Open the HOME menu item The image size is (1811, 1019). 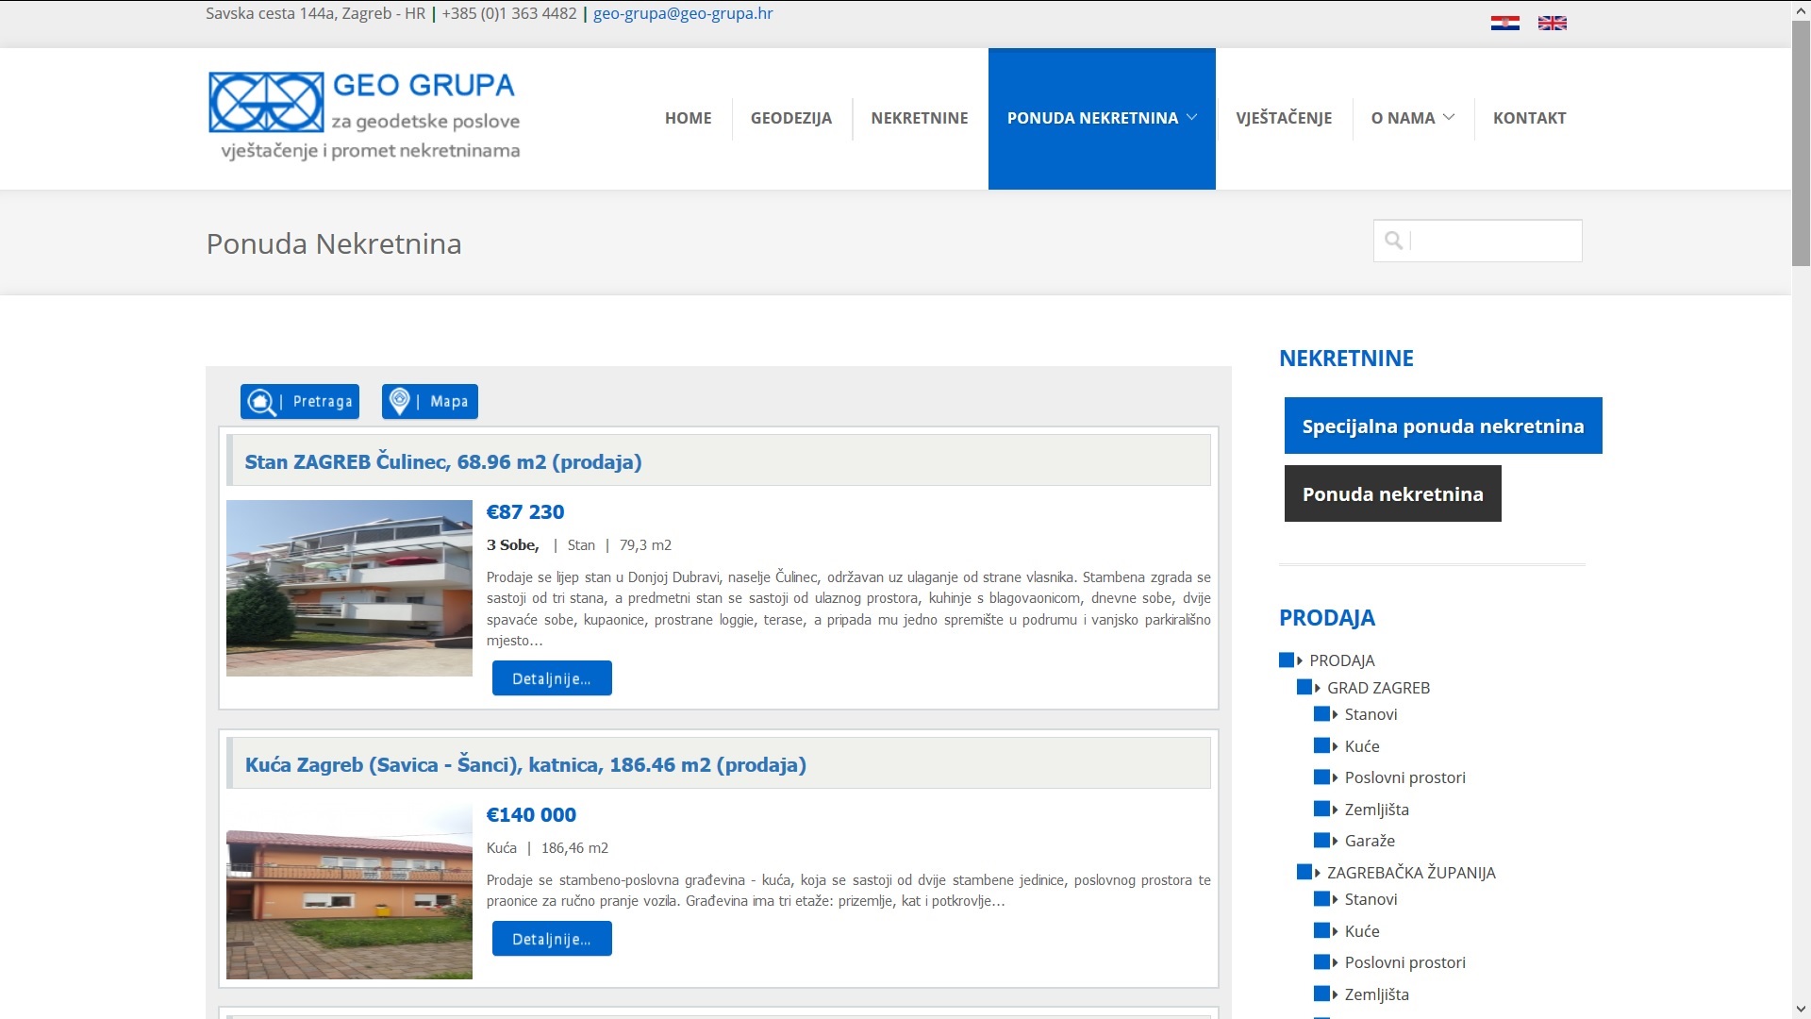[x=689, y=118]
